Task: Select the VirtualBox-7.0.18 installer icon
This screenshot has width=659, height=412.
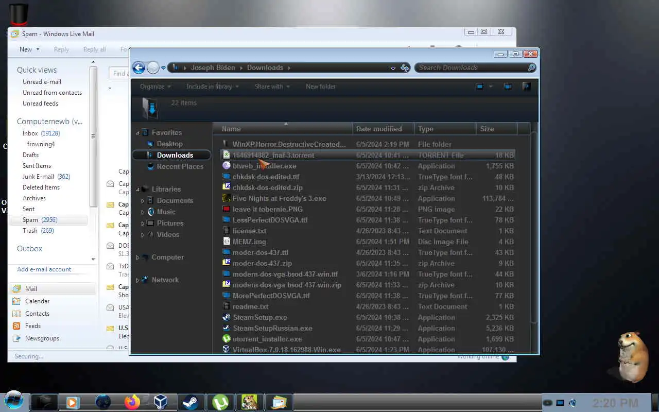Action: pyautogui.click(x=226, y=350)
